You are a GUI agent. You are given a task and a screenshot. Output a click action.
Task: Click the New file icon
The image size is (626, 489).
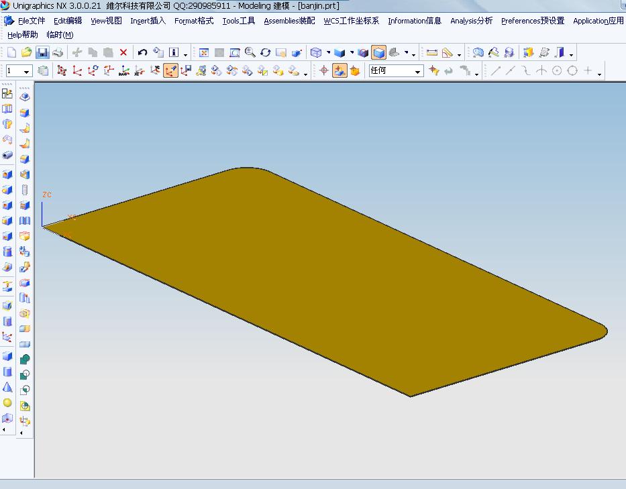click(x=11, y=52)
